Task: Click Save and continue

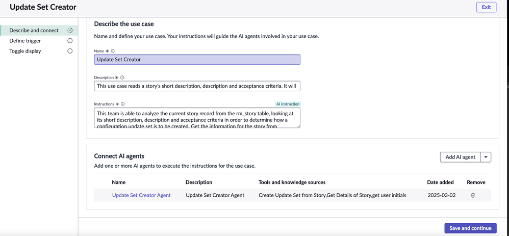Action: [470, 228]
